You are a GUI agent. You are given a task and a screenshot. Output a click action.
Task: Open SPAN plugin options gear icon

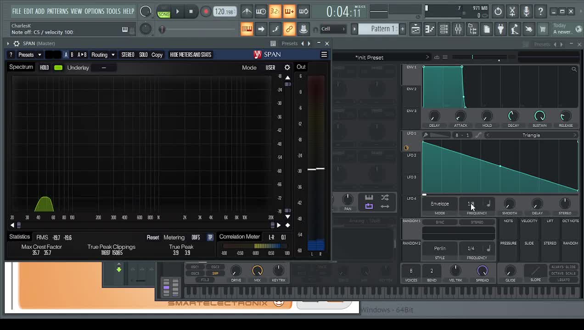click(x=17, y=44)
